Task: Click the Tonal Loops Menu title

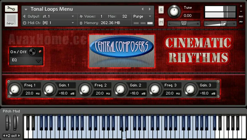Action: tap(52, 9)
